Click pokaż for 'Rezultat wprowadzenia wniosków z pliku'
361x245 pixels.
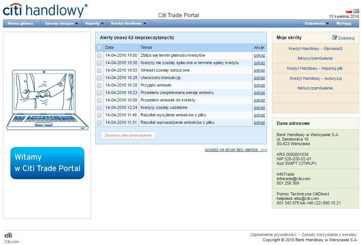pyautogui.click(x=260, y=122)
